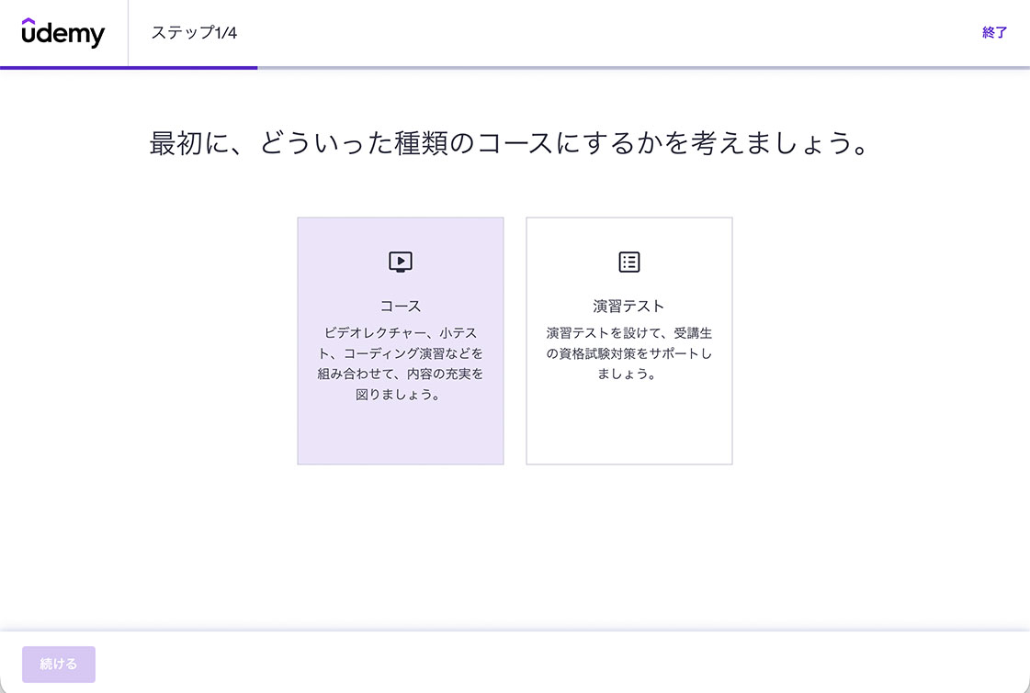Click the コース title text

click(x=401, y=307)
